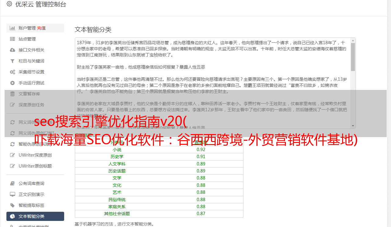Click the edit icon for UWriter深度原创

point(13,155)
